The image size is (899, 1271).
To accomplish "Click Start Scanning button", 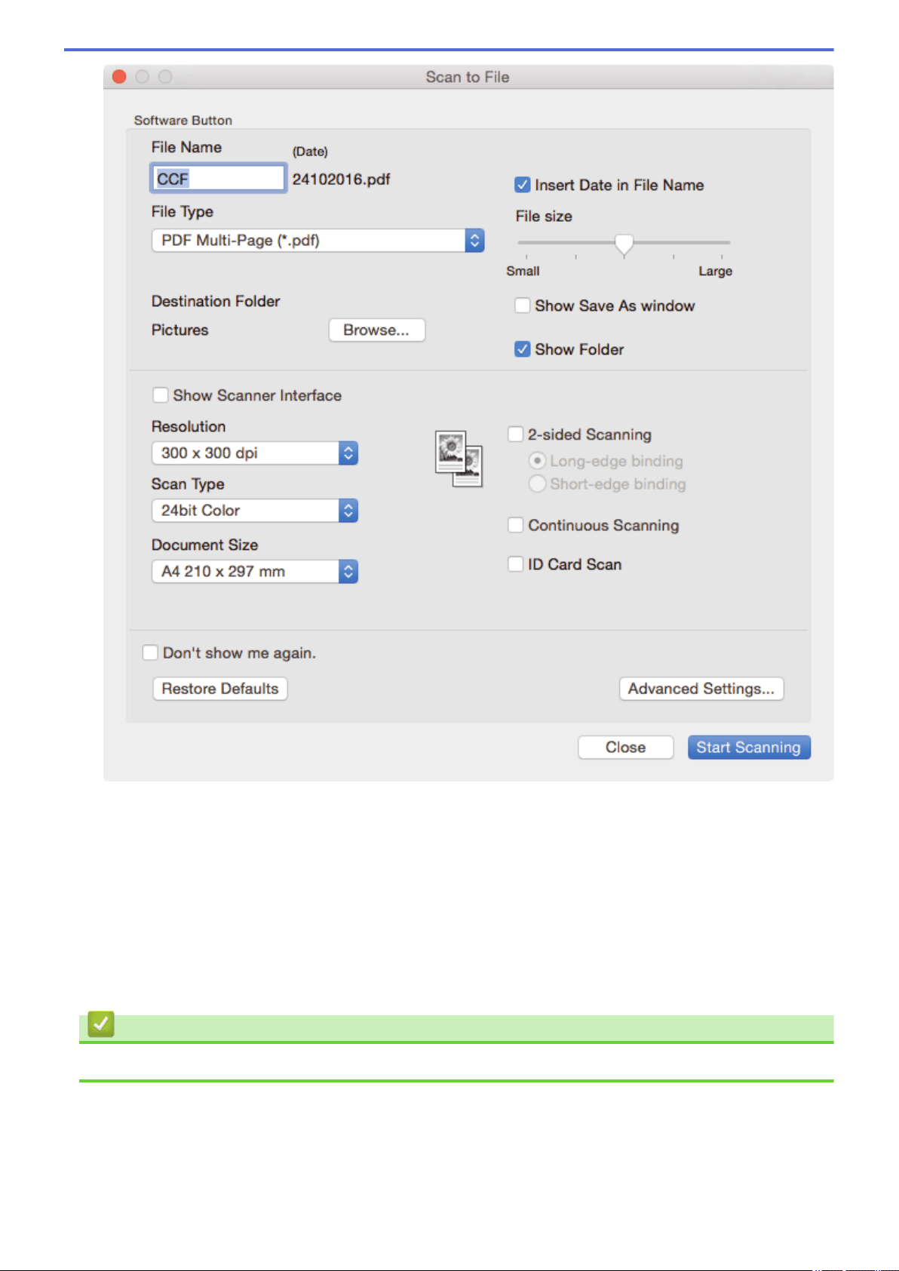I will coord(749,748).
